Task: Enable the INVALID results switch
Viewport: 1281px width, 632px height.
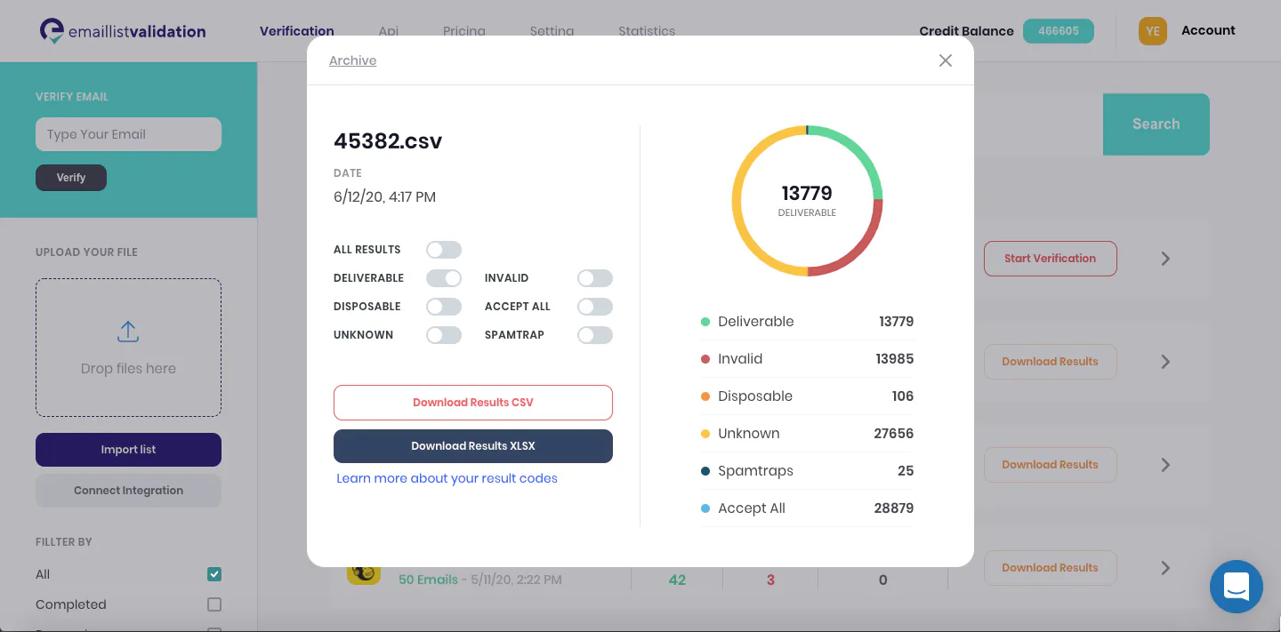Action: (595, 278)
